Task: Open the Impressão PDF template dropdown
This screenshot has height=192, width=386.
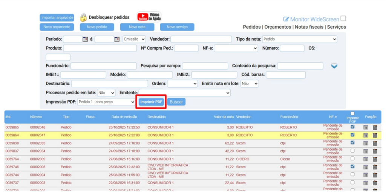Action: (106, 102)
